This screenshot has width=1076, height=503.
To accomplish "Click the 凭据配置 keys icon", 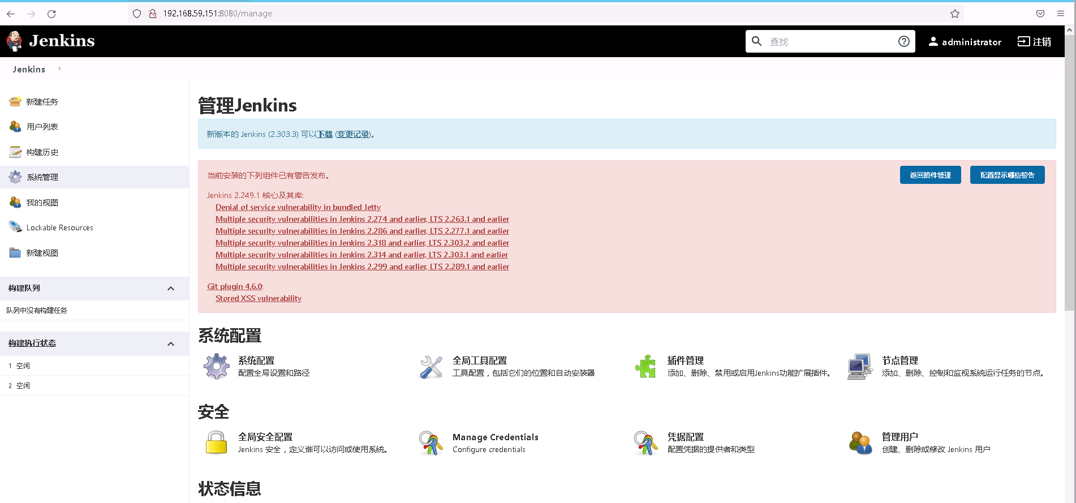I will tap(645, 443).
